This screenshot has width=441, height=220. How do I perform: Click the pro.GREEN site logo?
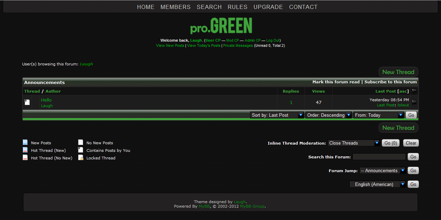click(x=221, y=26)
